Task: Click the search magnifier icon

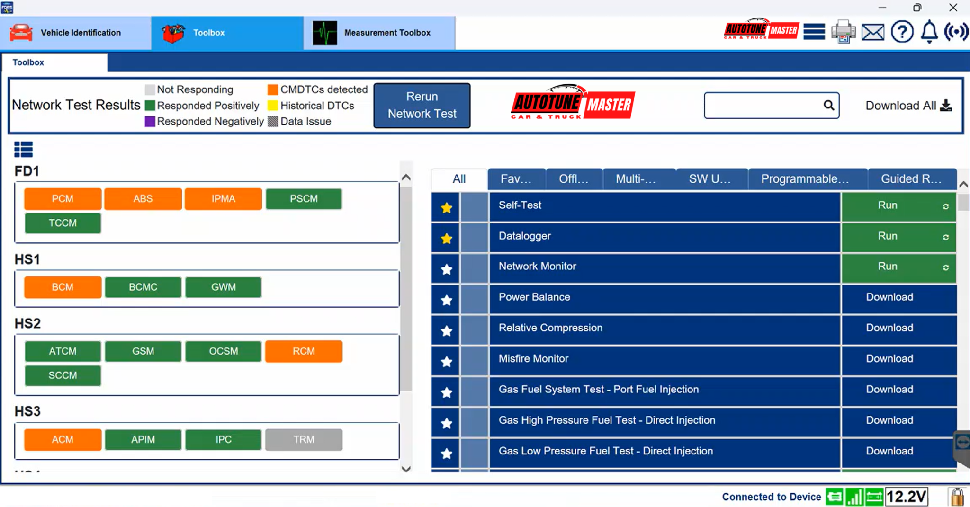Action: pyautogui.click(x=829, y=105)
